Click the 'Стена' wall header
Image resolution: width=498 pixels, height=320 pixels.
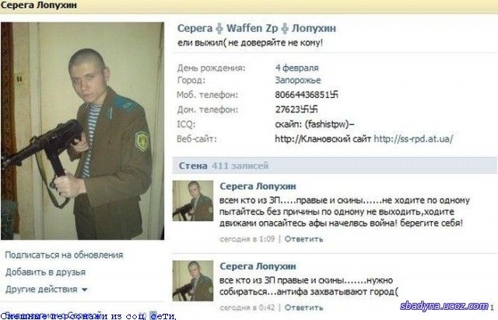(193, 165)
